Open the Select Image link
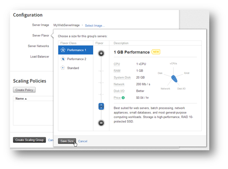 [95, 26]
